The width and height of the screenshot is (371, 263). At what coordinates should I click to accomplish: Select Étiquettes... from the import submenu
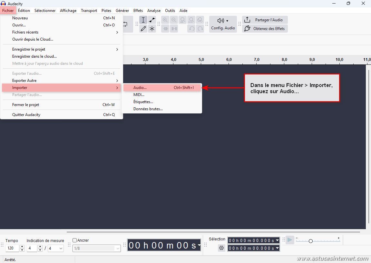(143, 102)
